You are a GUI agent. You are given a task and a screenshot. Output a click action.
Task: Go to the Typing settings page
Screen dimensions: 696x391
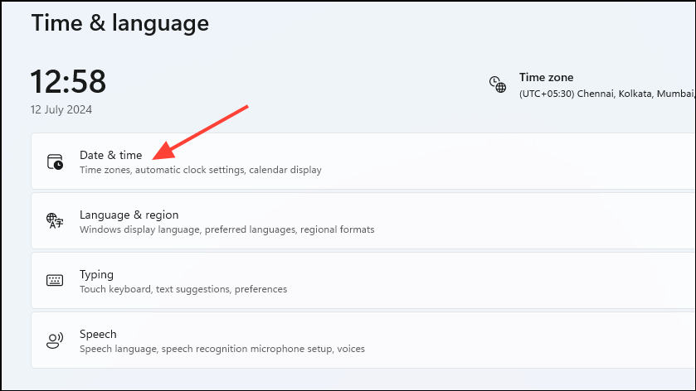tap(96, 274)
